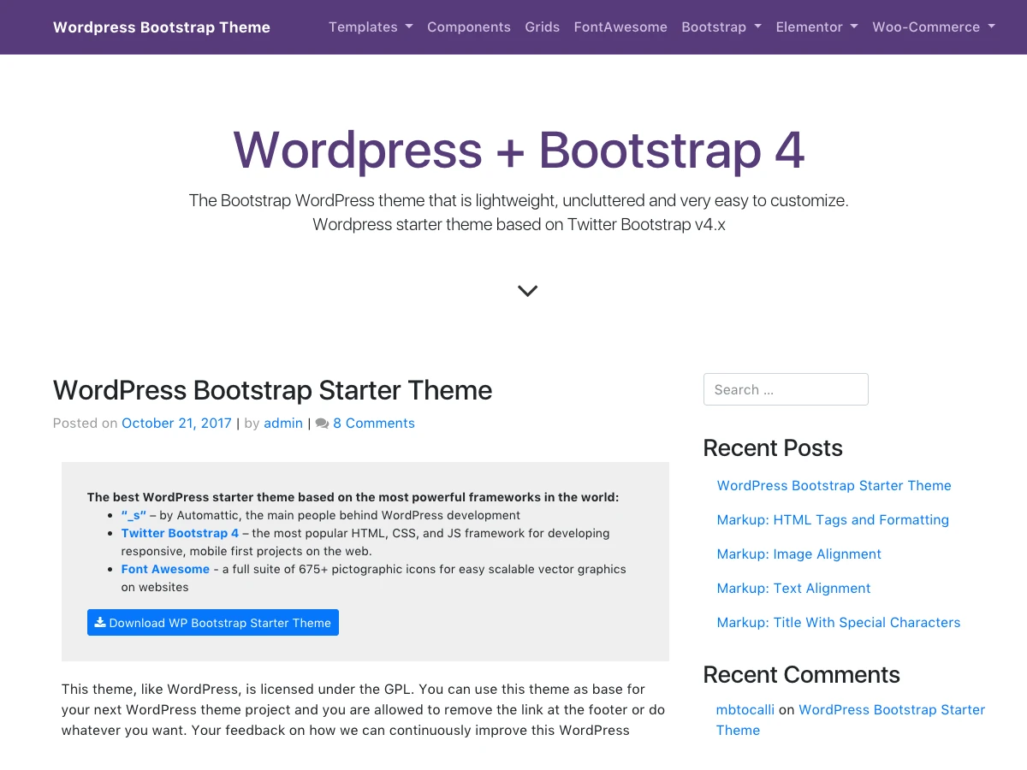Open the Grids page from the navbar
The image size is (1027, 770).
coord(542,27)
